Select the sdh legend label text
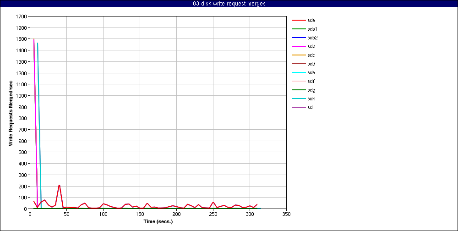This screenshot has height=231, width=458. point(311,99)
